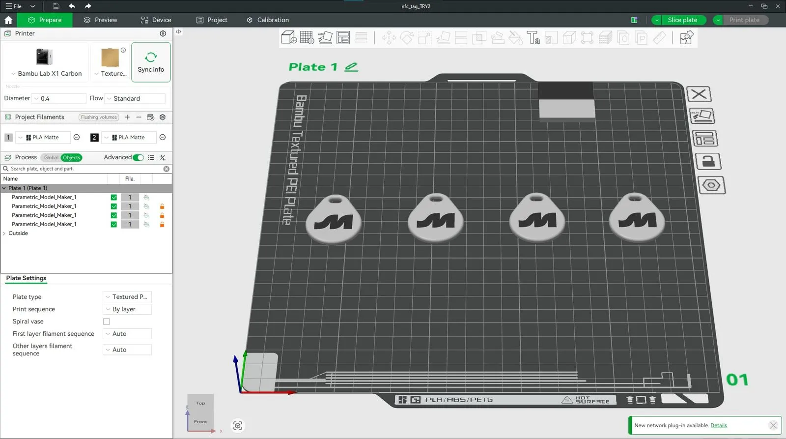
Task: Click the Add model cube icon
Action: coord(288,37)
